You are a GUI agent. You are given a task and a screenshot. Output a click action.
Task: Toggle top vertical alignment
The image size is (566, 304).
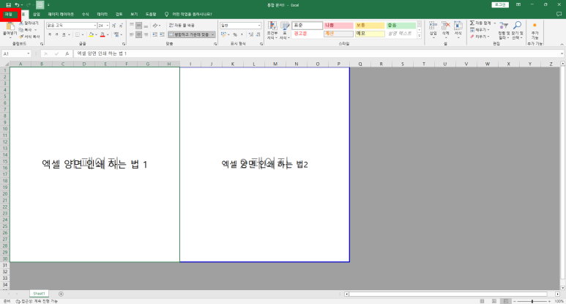point(132,26)
